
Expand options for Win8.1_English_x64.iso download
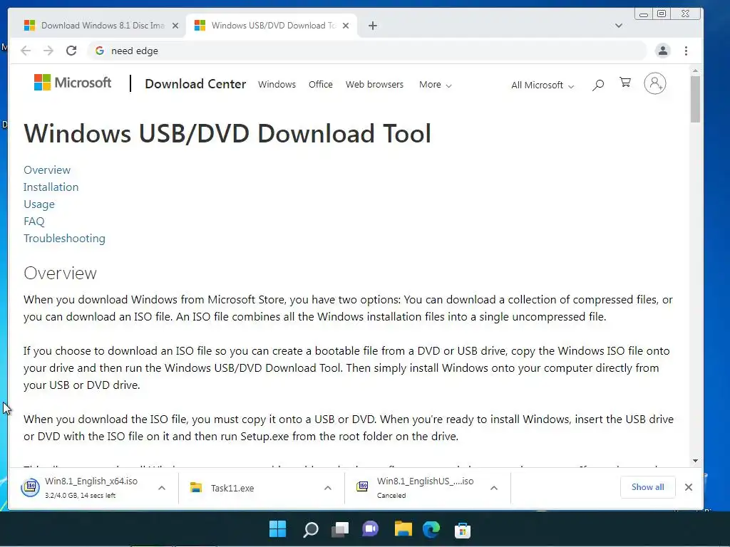162,488
